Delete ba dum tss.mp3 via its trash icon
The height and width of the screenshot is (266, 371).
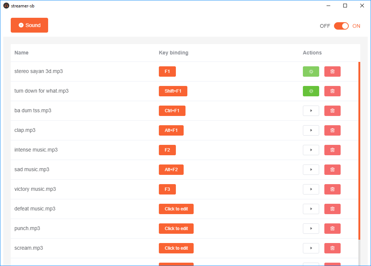pos(332,111)
